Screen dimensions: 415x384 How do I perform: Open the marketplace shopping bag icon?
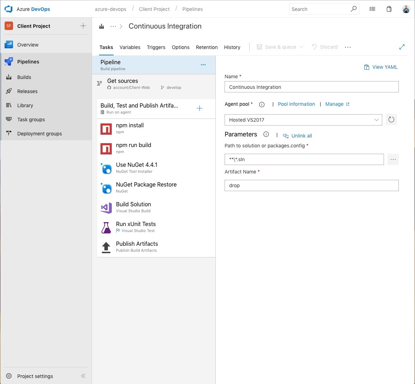[389, 9]
